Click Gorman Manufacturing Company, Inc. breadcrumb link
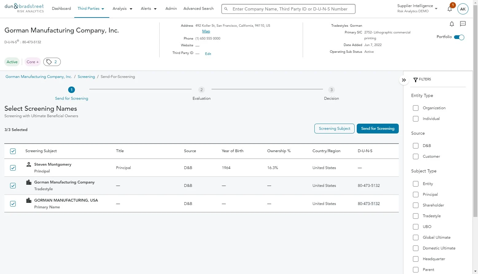This screenshot has height=274, width=478. (x=39, y=77)
